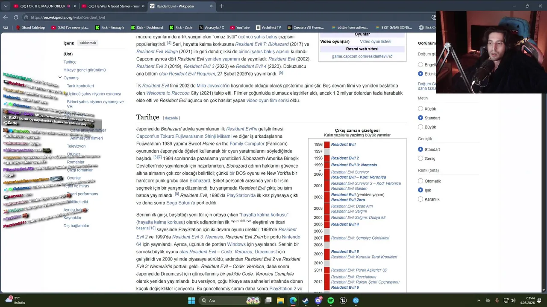The height and width of the screenshot is (307, 547).
Task: Select Standart under Metin
Action: pyautogui.click(x=421, y=118)
